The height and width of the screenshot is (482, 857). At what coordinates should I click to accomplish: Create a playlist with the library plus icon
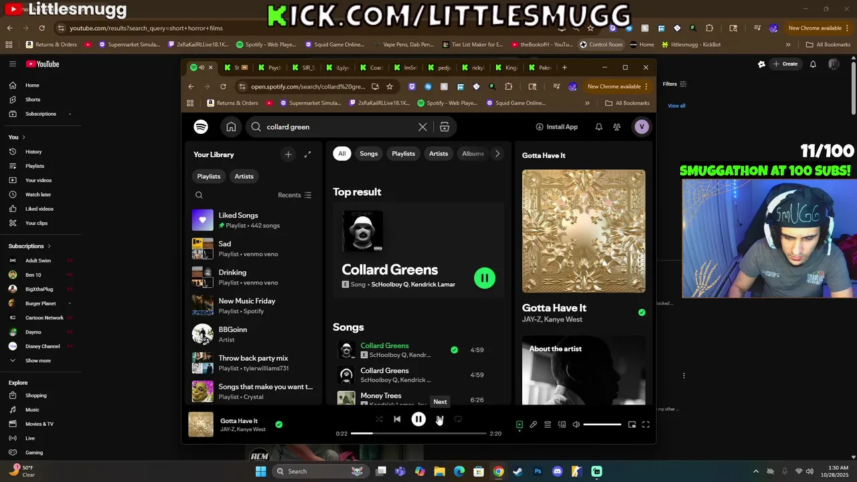tap(288, 155)
